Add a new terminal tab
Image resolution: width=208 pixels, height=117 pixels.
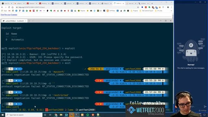click(x=29, y=21)
